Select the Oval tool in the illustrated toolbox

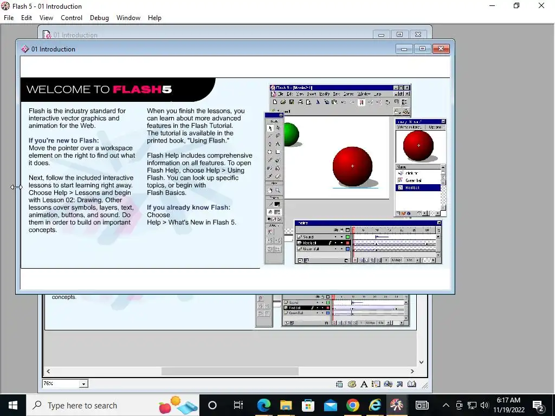click(270, 152)
